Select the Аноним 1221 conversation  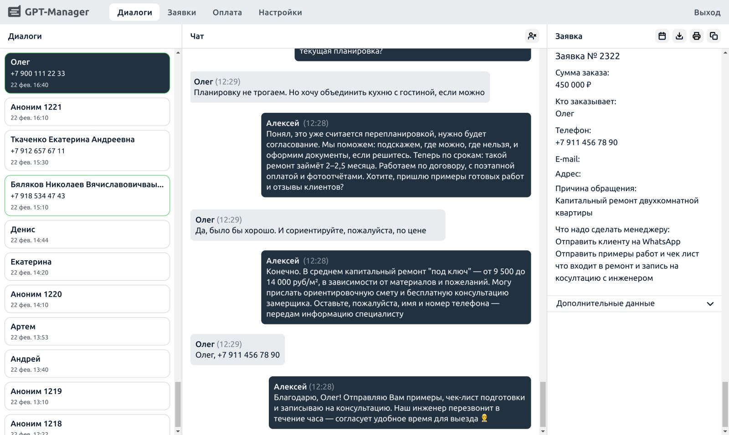(x=87, y=112)
